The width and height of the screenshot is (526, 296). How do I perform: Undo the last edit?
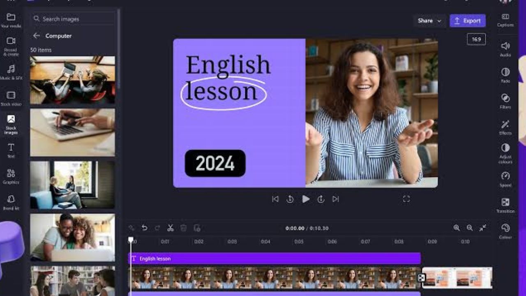144,228
